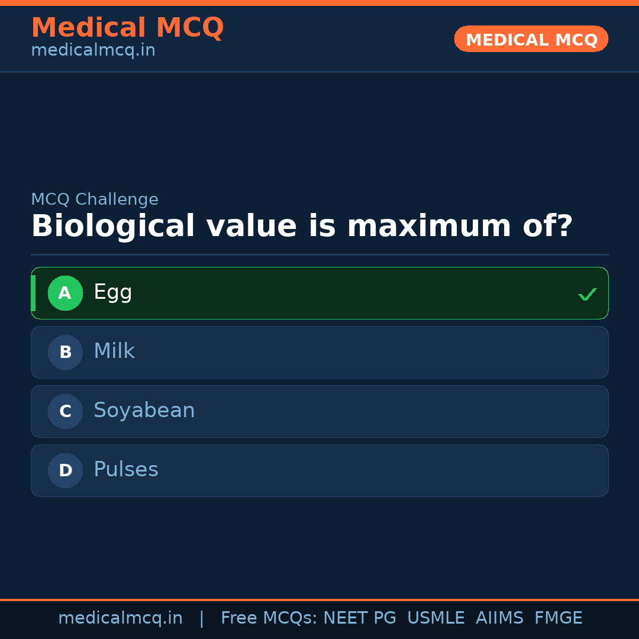Screen dimensions: 639x639
Task: Click the green highlight bar beside Egg
Action: (33, 293)
